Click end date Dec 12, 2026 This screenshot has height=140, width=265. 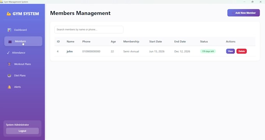click(182, 51)
